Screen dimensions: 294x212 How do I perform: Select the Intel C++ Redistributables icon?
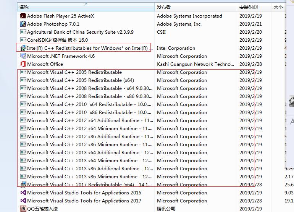[23, 48]
